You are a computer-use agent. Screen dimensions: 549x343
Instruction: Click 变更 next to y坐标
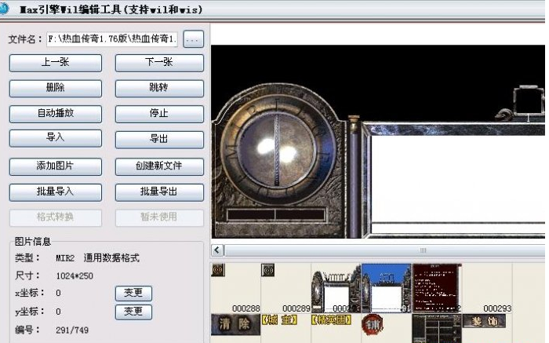pos(133,312)
